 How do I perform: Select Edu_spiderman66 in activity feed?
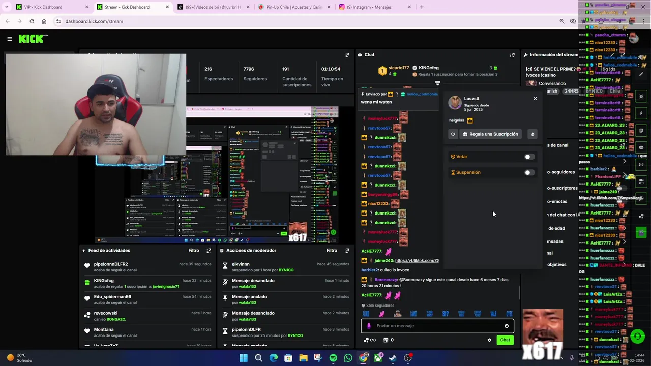pyautogui.click(x=112, y=297)
